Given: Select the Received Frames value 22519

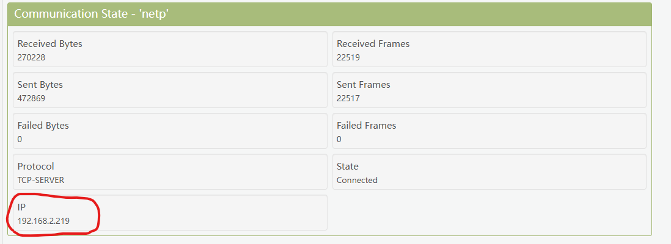Looking at the screenshot, I should click(x=349, y=58).
